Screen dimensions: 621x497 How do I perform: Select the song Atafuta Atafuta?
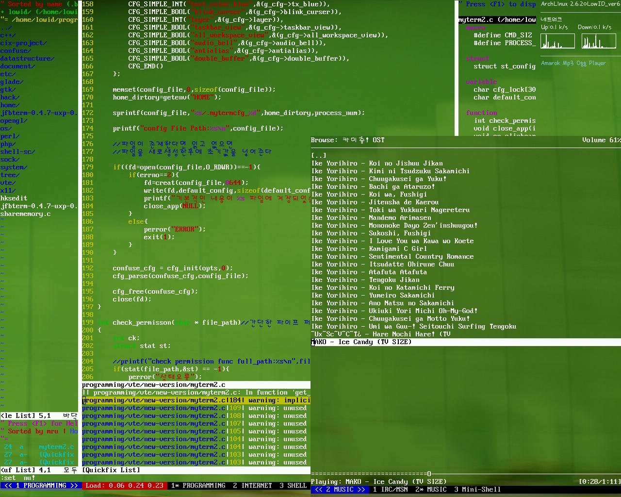click(369, 272)
